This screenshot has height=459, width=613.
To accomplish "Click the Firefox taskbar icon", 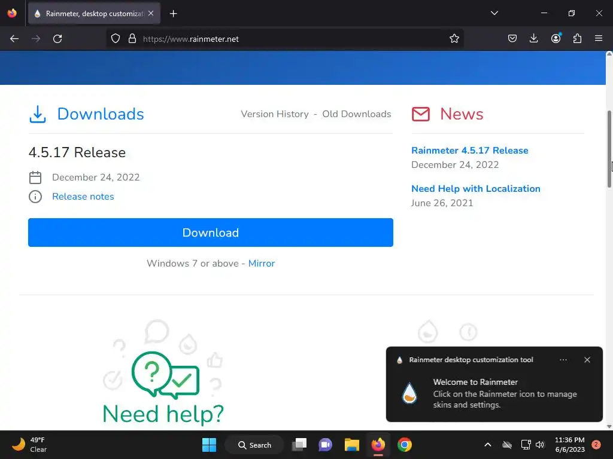I will click(x=378, y=445).
